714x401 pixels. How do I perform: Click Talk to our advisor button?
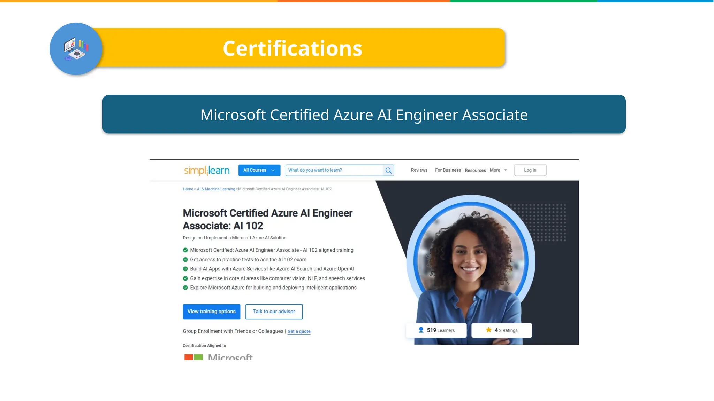274,312
